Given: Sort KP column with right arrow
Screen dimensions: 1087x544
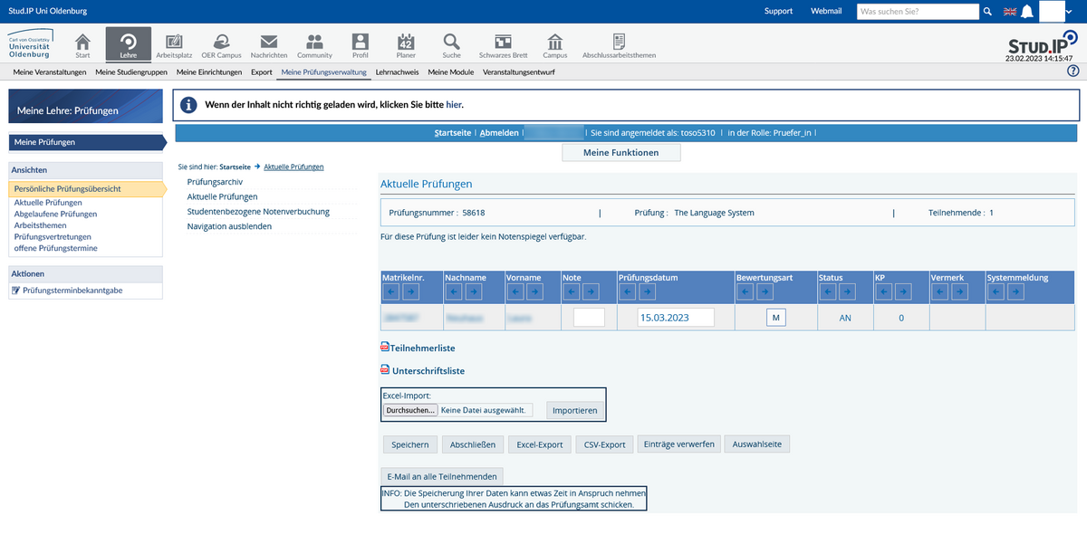Looking at the screenshot, I should pos(903,291).
